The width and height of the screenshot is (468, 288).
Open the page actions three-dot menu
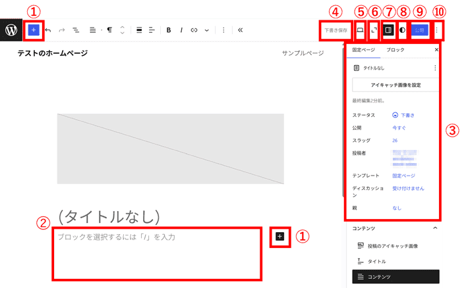pyautogui.click(x=435, y=68)
